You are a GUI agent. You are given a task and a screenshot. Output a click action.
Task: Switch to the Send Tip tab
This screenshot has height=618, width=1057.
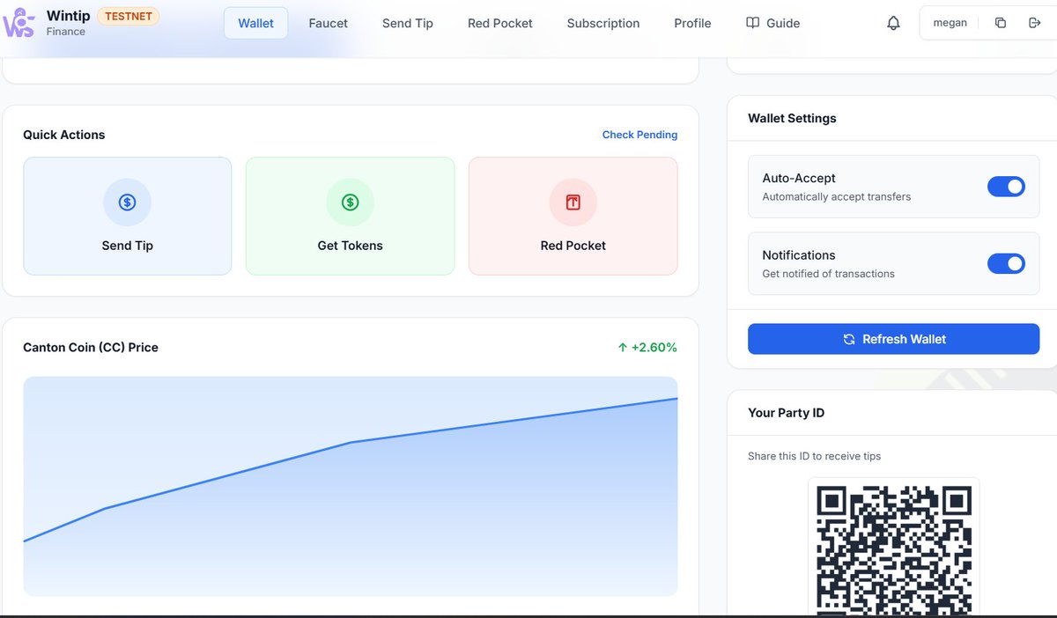pos(408,23)
